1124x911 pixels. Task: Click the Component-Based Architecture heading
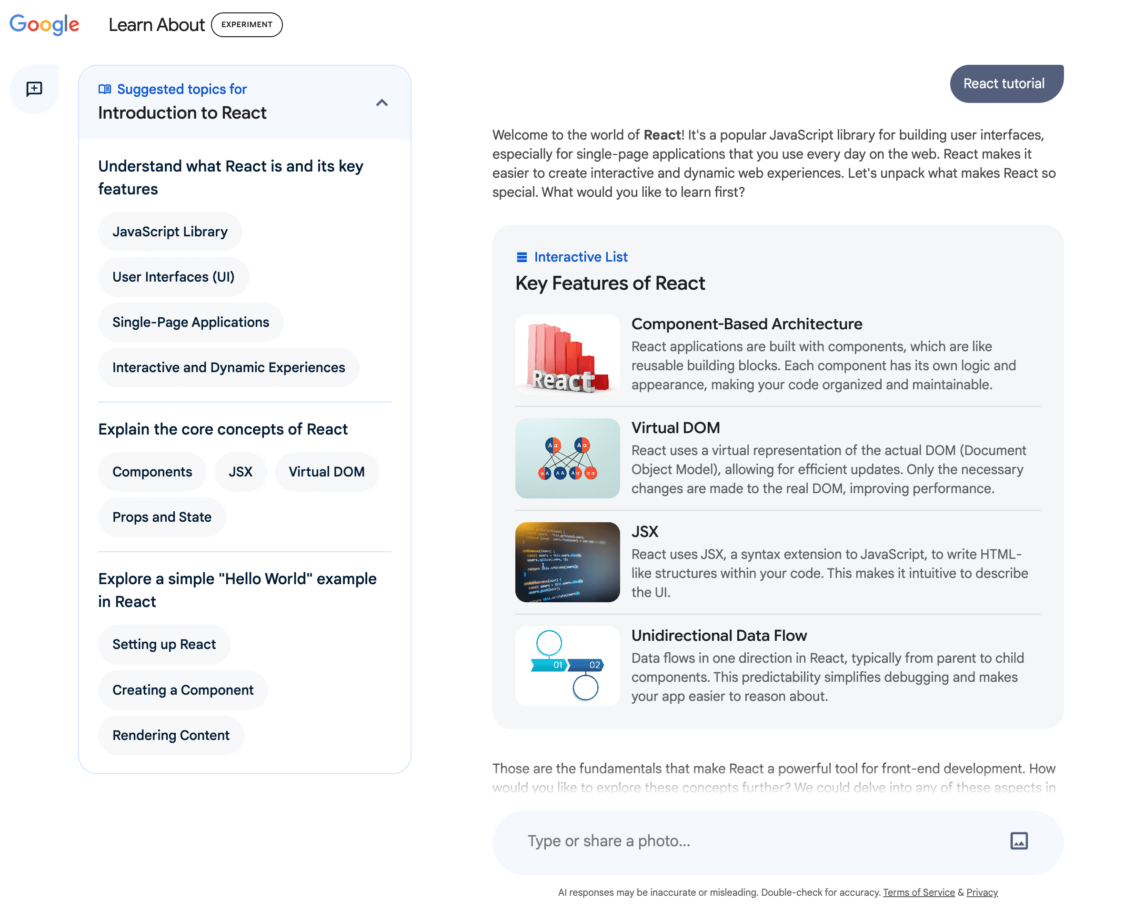746,324
